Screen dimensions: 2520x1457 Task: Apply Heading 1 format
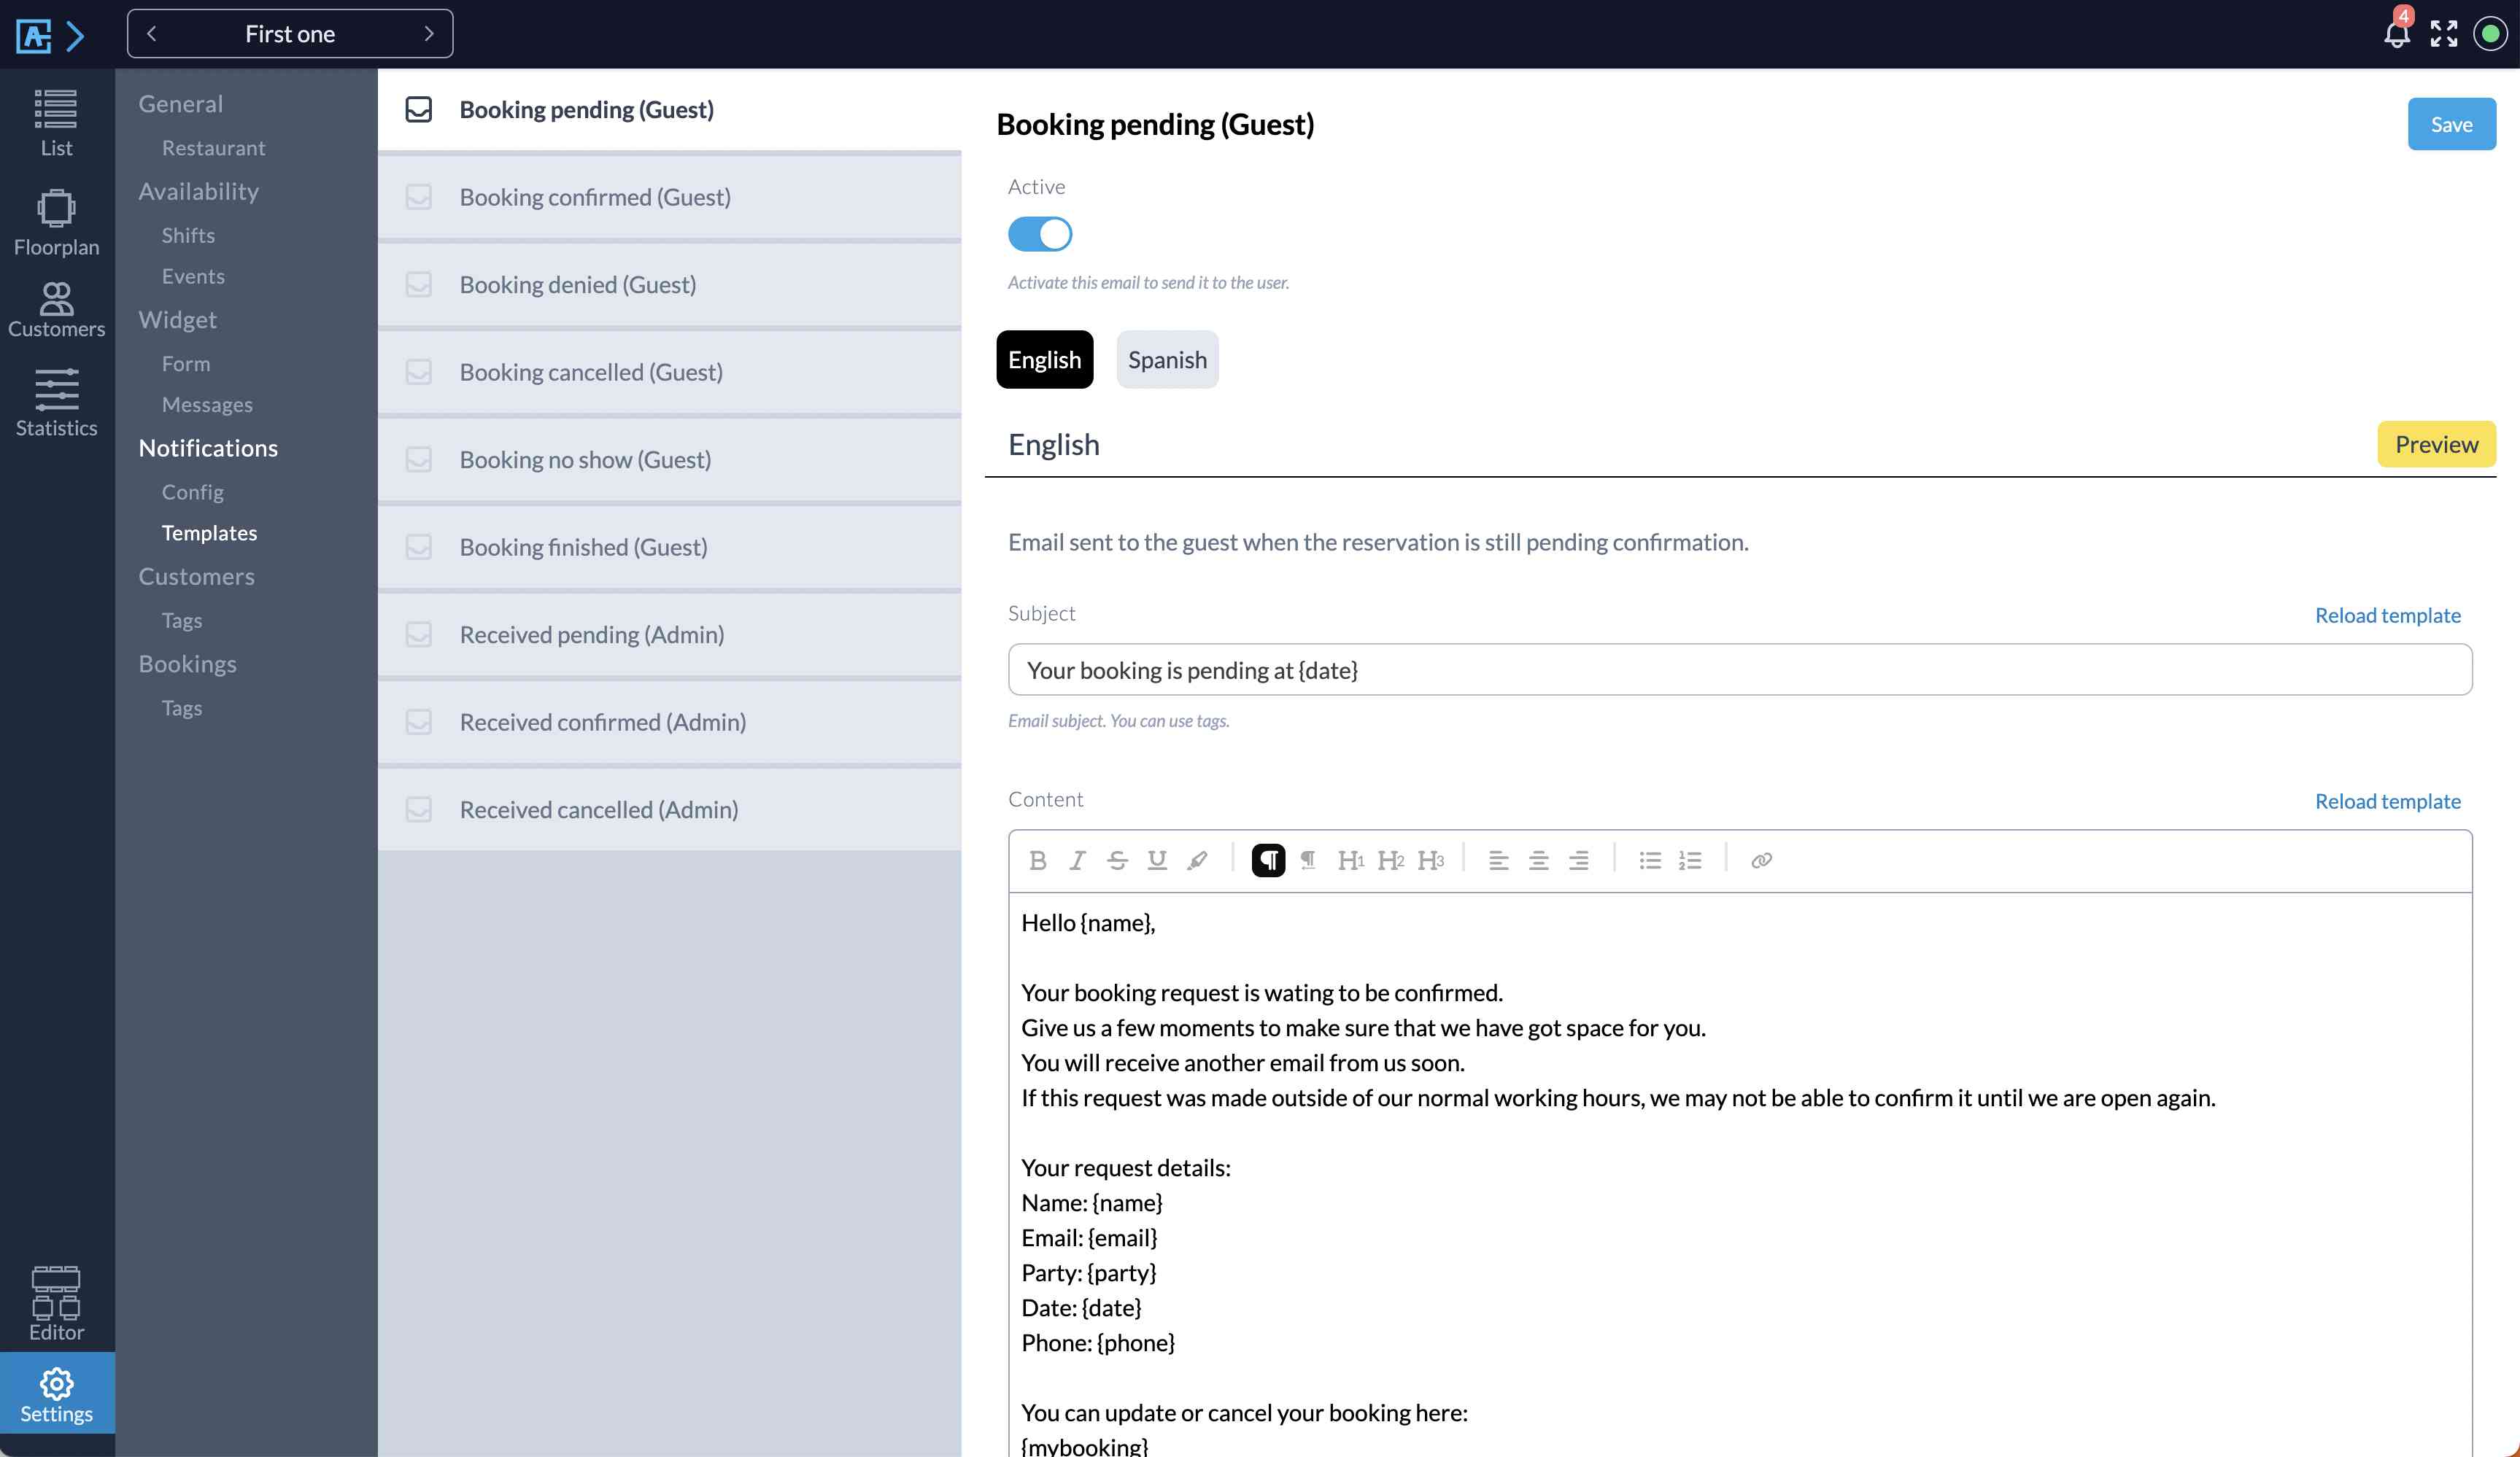click(1350, 860)
